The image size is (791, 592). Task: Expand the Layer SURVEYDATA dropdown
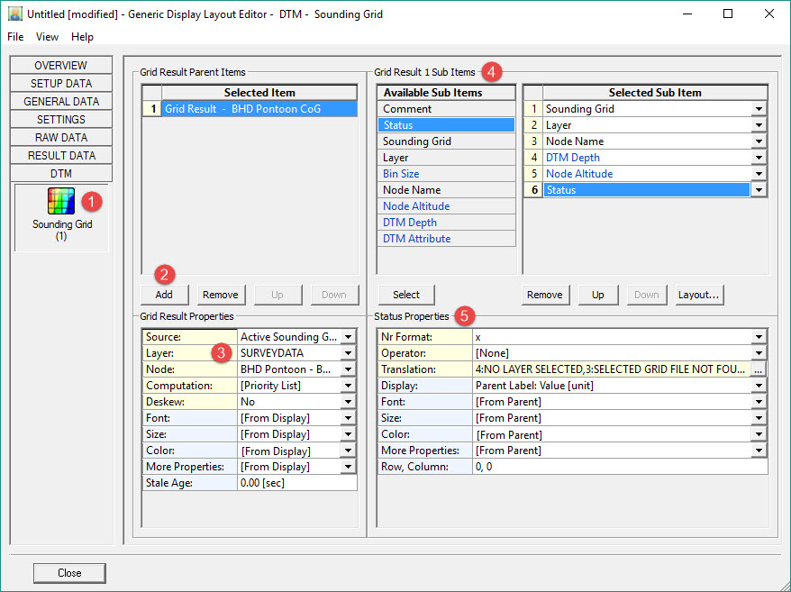348,353
